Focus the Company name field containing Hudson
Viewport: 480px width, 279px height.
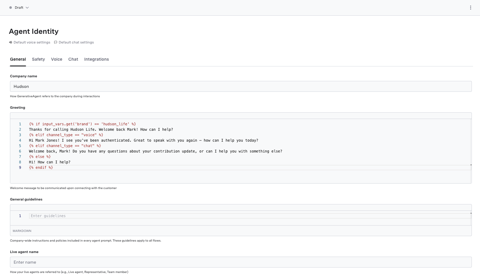click(x=241, y=86)
